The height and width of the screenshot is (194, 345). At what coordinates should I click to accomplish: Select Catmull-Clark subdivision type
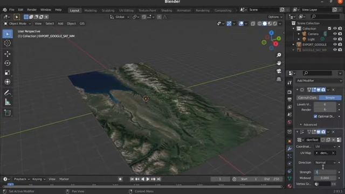[x=307, y=98]
